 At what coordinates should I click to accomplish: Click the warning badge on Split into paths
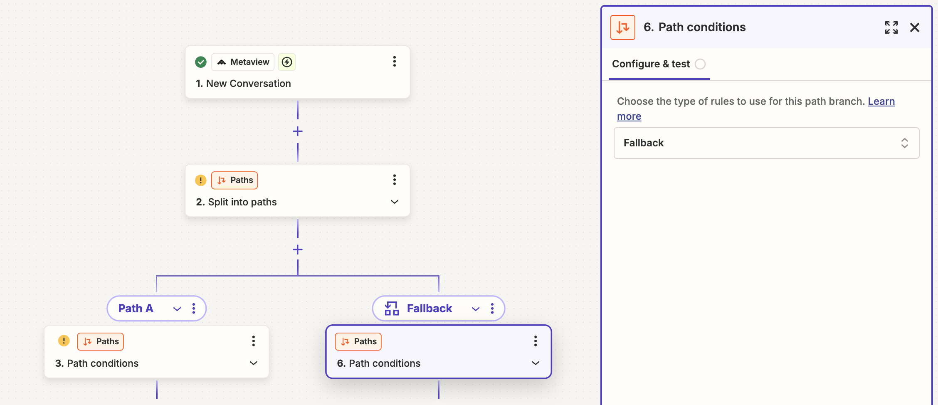point(201,180)
